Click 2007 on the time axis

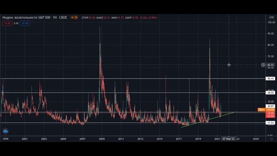coord(83,139)
